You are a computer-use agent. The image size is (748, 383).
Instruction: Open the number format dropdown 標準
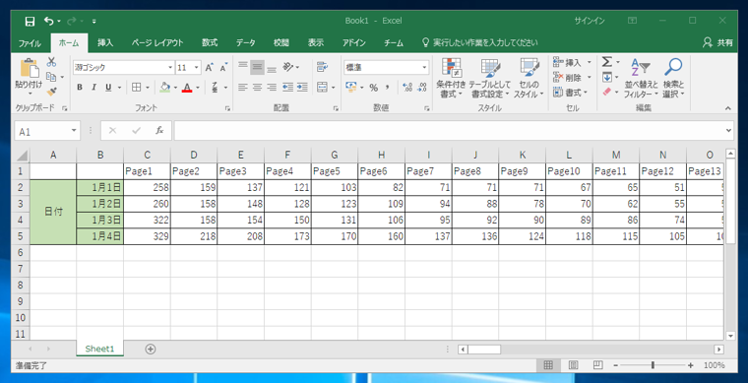tap(424, 68)
